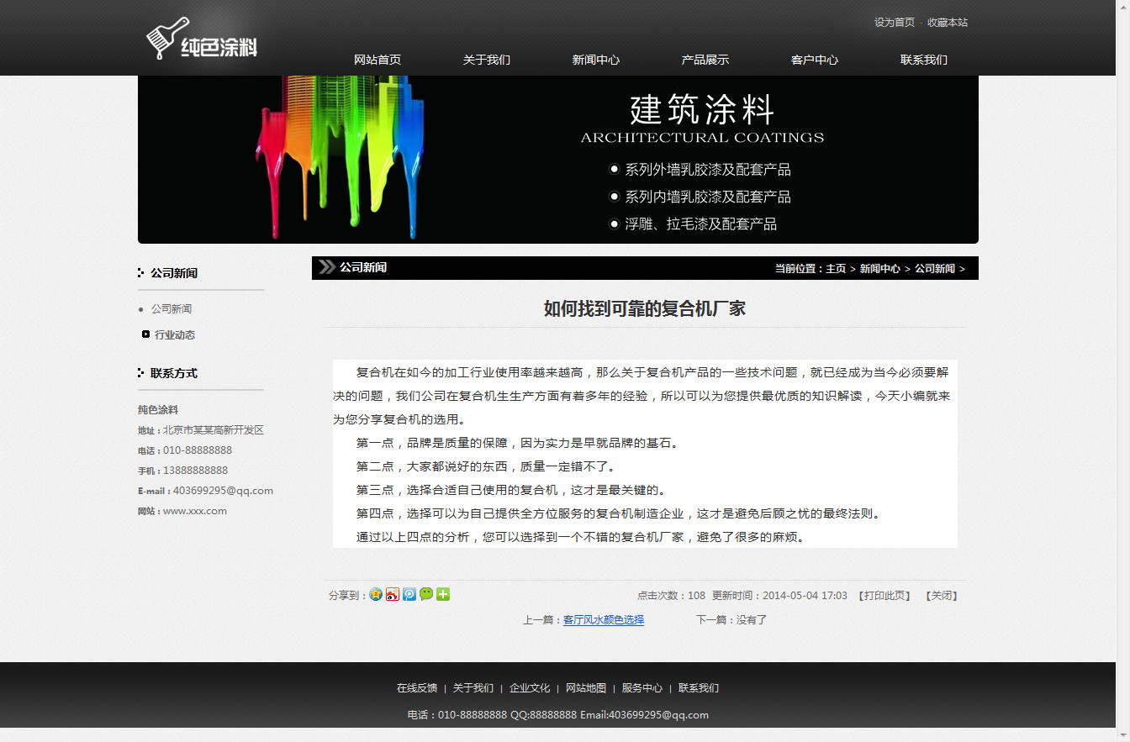Select 公司新闻 in left sidebar
Screen dimensions: 1130x742
(172, 309)
